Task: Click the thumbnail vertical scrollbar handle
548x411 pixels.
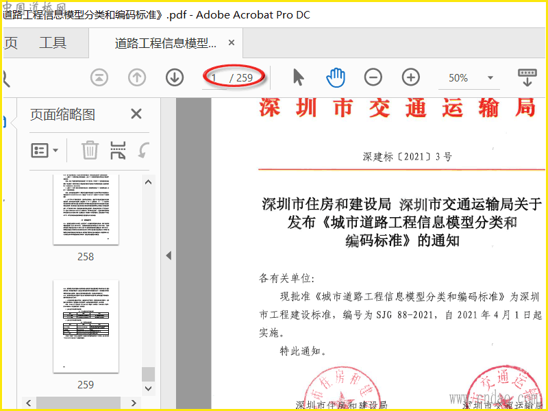Action: coord(148,374)
